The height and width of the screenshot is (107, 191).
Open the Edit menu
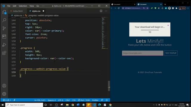click(15, 6)
